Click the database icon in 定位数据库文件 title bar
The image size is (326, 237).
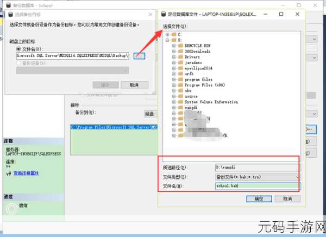(x=164, y=14)
